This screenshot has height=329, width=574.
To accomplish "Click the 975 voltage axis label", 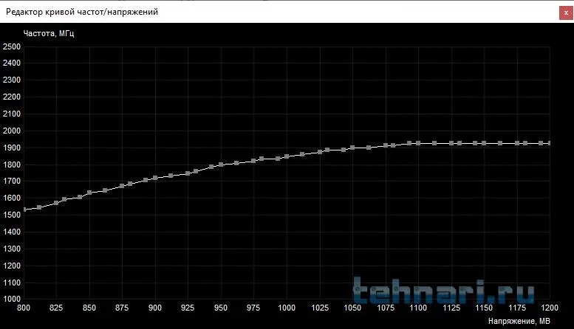I will pyautogui.click(x=253, y=308).
